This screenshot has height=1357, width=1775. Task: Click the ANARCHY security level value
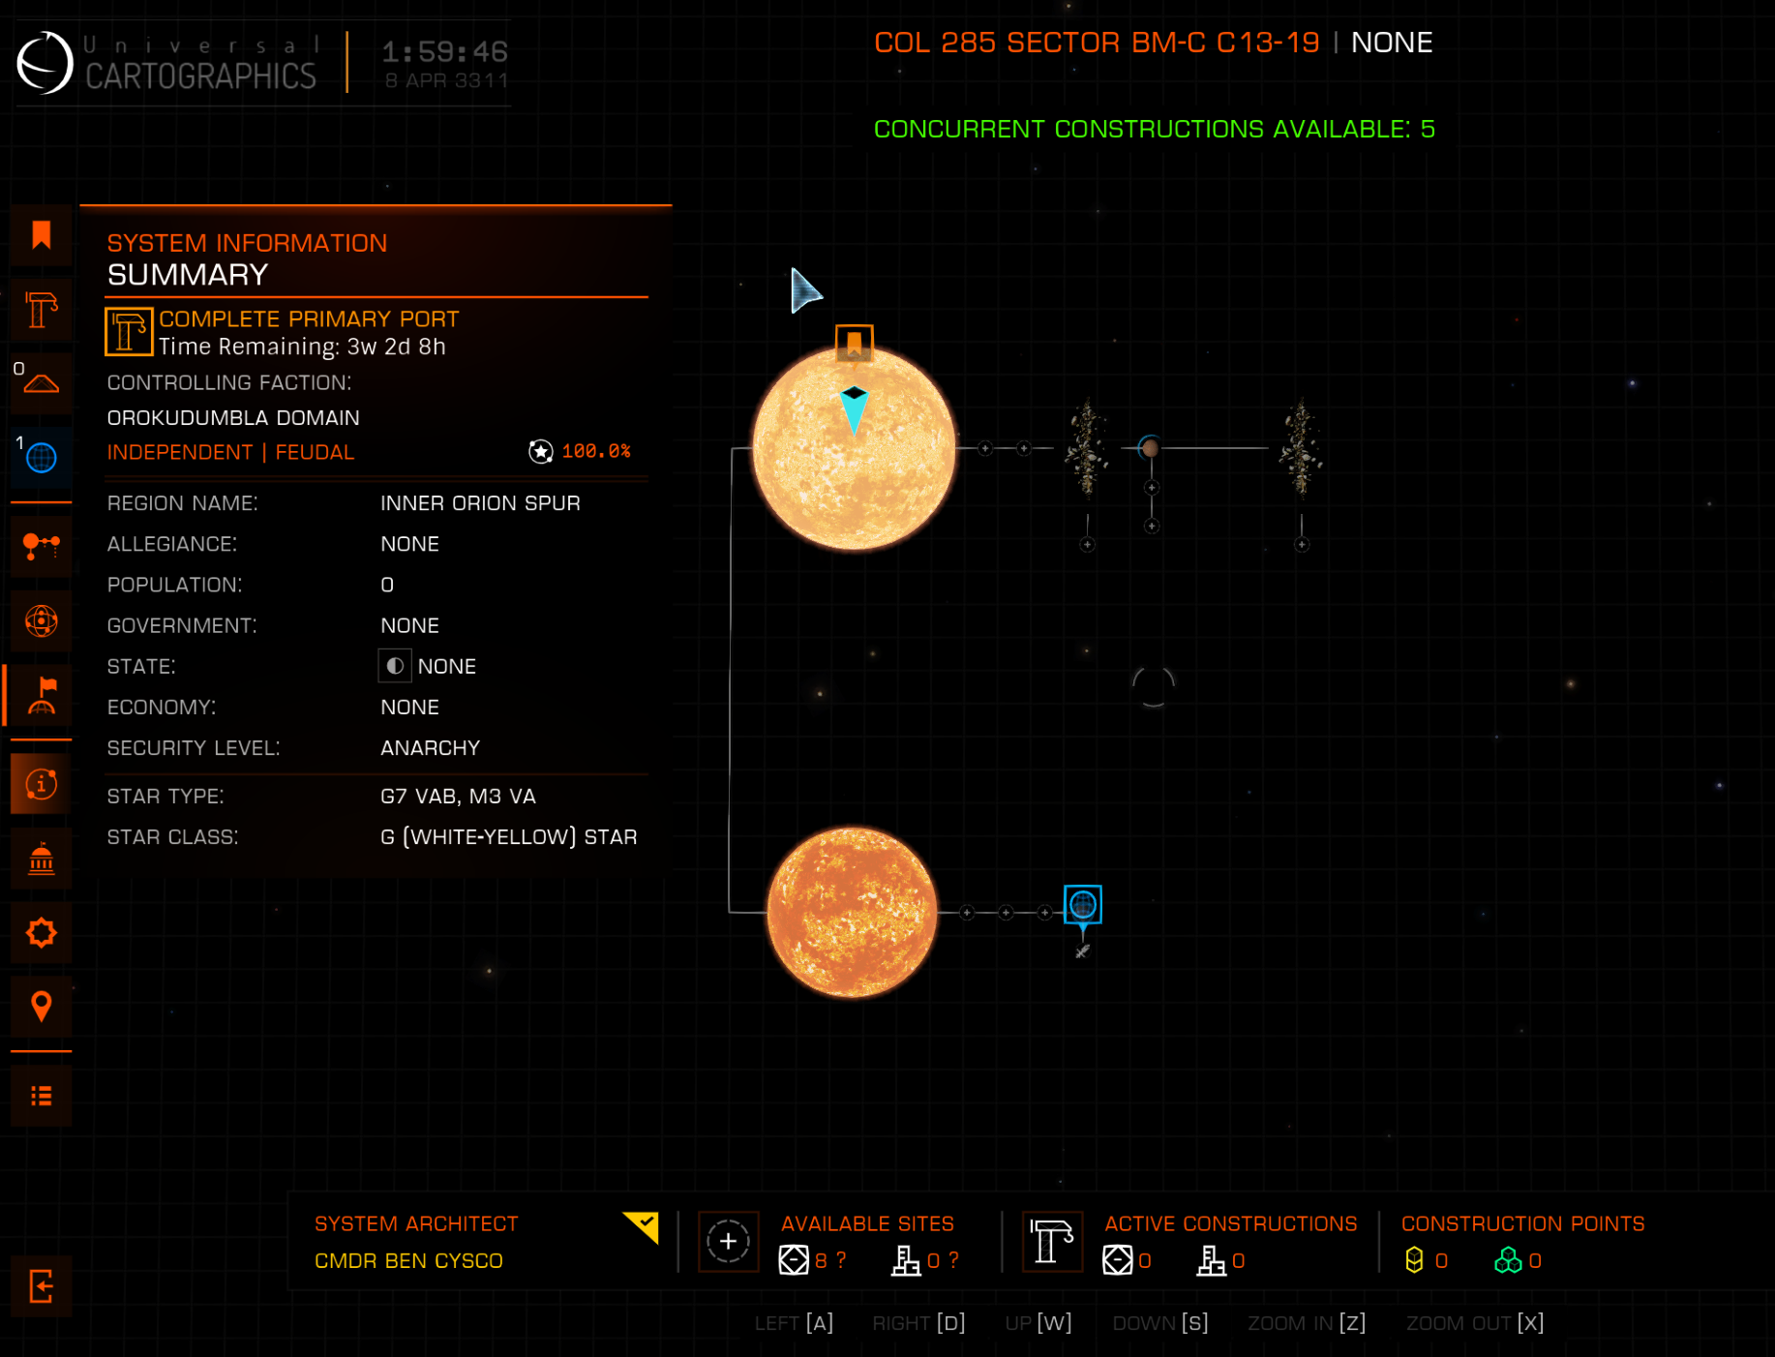(x=430, y=748)
